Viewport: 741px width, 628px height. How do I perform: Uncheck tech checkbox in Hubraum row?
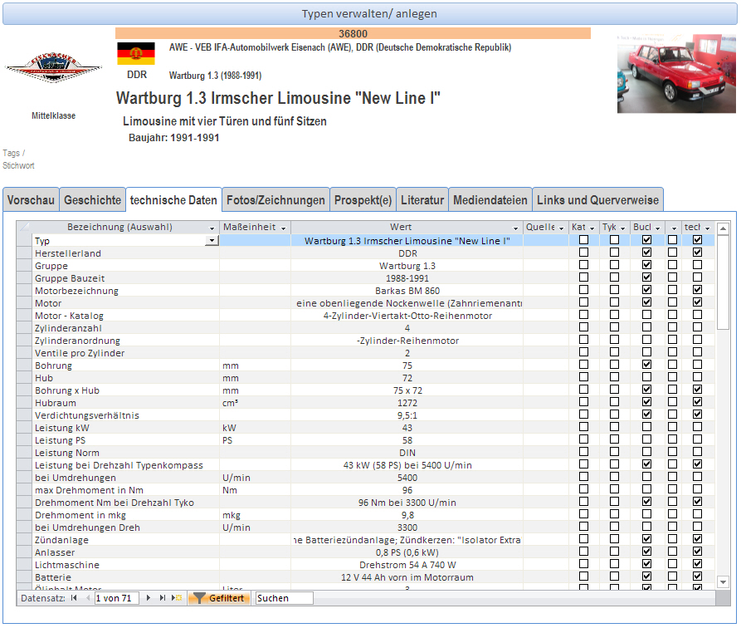(697, 402)
